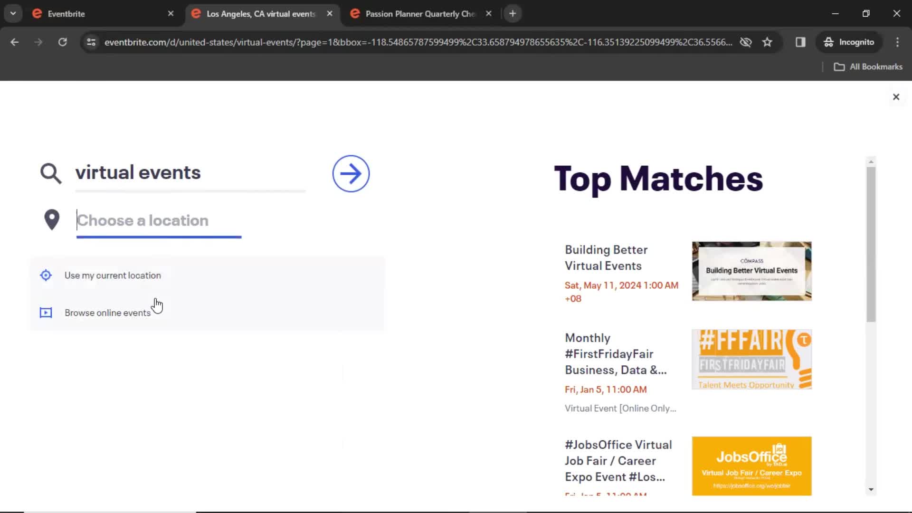
Task: Click the Fri, Jan 5, 11:00 AM date
Action: (x=606, y=389)
